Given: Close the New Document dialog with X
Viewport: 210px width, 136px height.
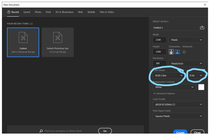Looking at the screenshot, I should coord(205,5).
